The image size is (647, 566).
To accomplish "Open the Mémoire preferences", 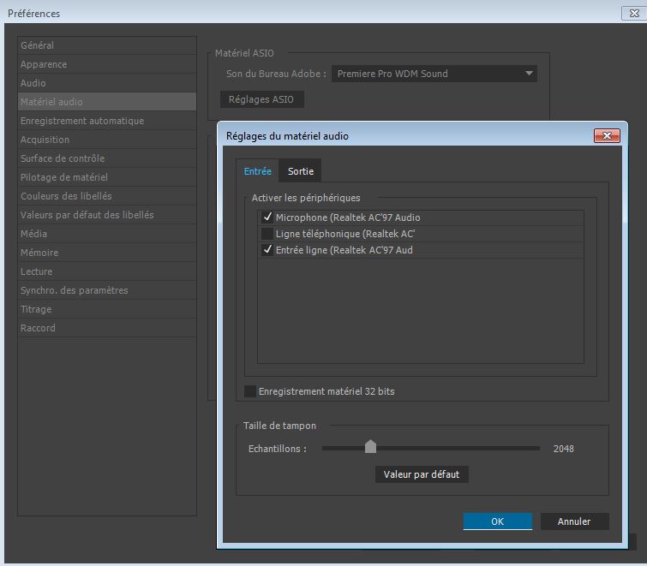I will pos(107,253).
